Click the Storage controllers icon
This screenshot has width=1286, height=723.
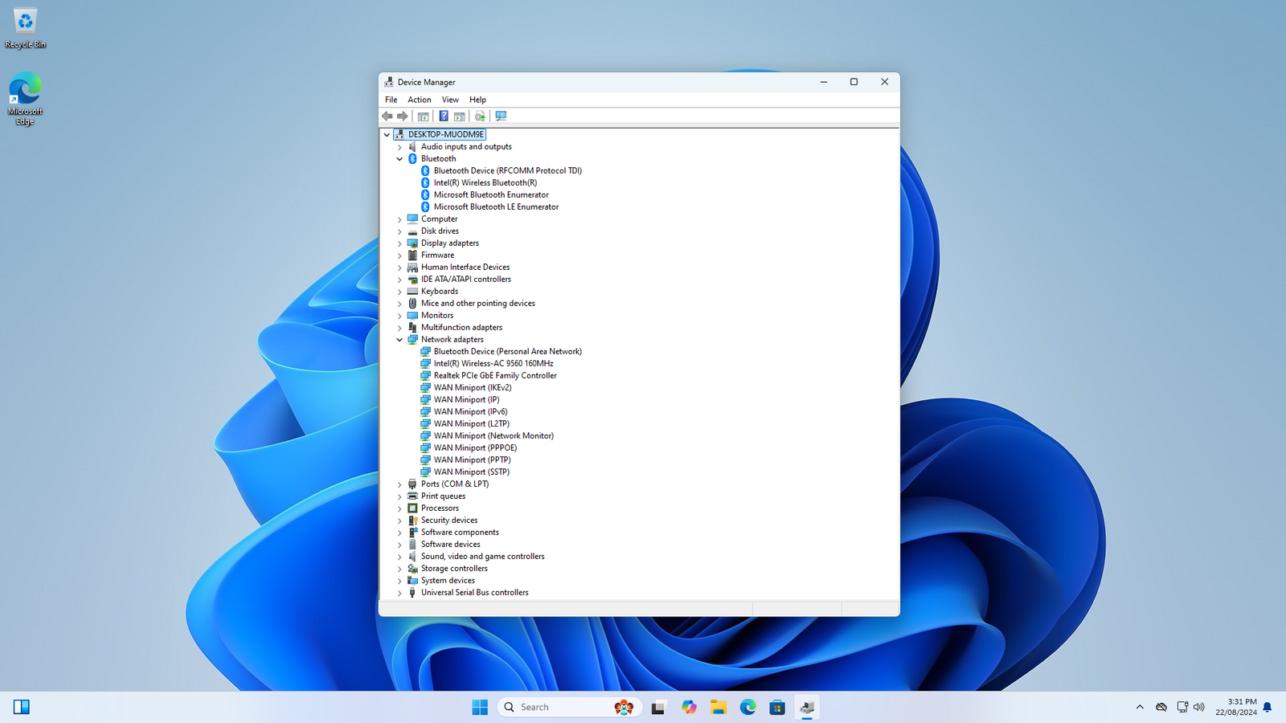[412, 568]
